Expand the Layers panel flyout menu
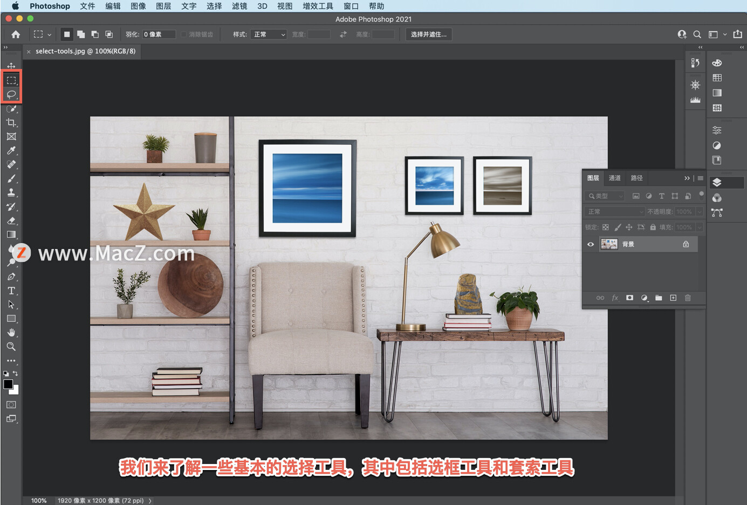Viewport: 747px width, 505px height. [700, 178]
